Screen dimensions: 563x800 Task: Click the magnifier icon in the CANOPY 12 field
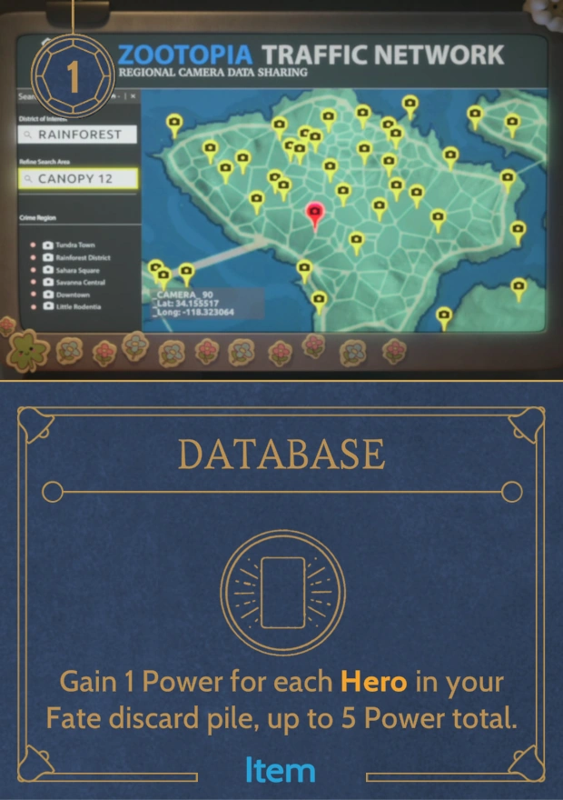[x=28, y=179]
